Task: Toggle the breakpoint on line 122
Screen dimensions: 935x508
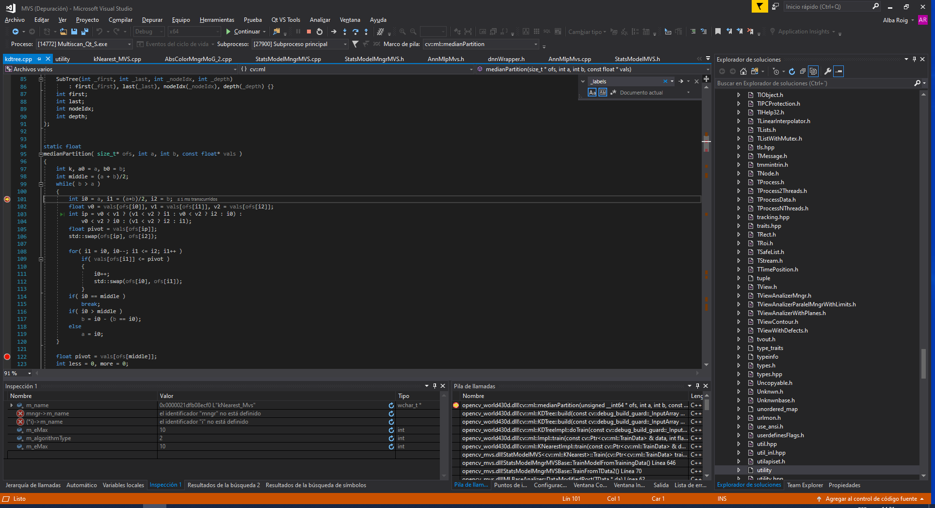Action: [x=7, y=356]
